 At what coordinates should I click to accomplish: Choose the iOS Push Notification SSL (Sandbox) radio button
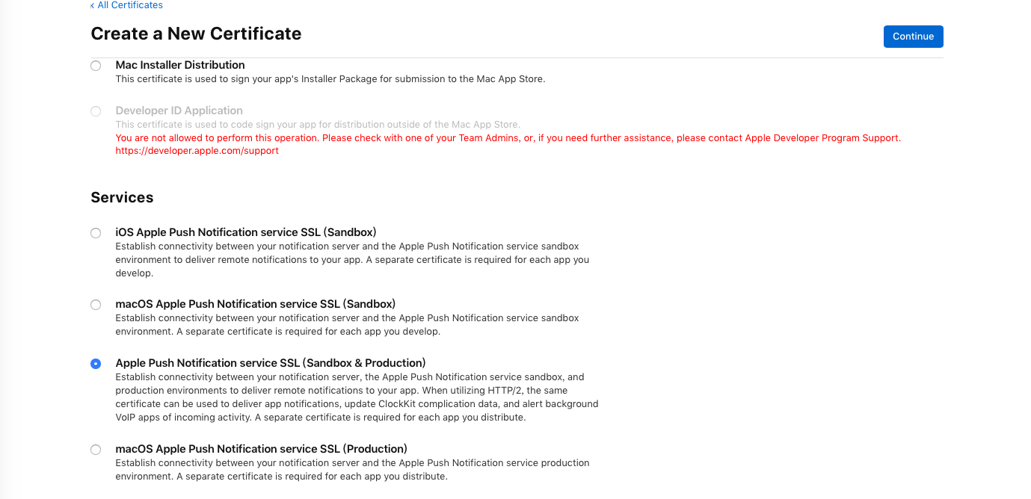96,233
